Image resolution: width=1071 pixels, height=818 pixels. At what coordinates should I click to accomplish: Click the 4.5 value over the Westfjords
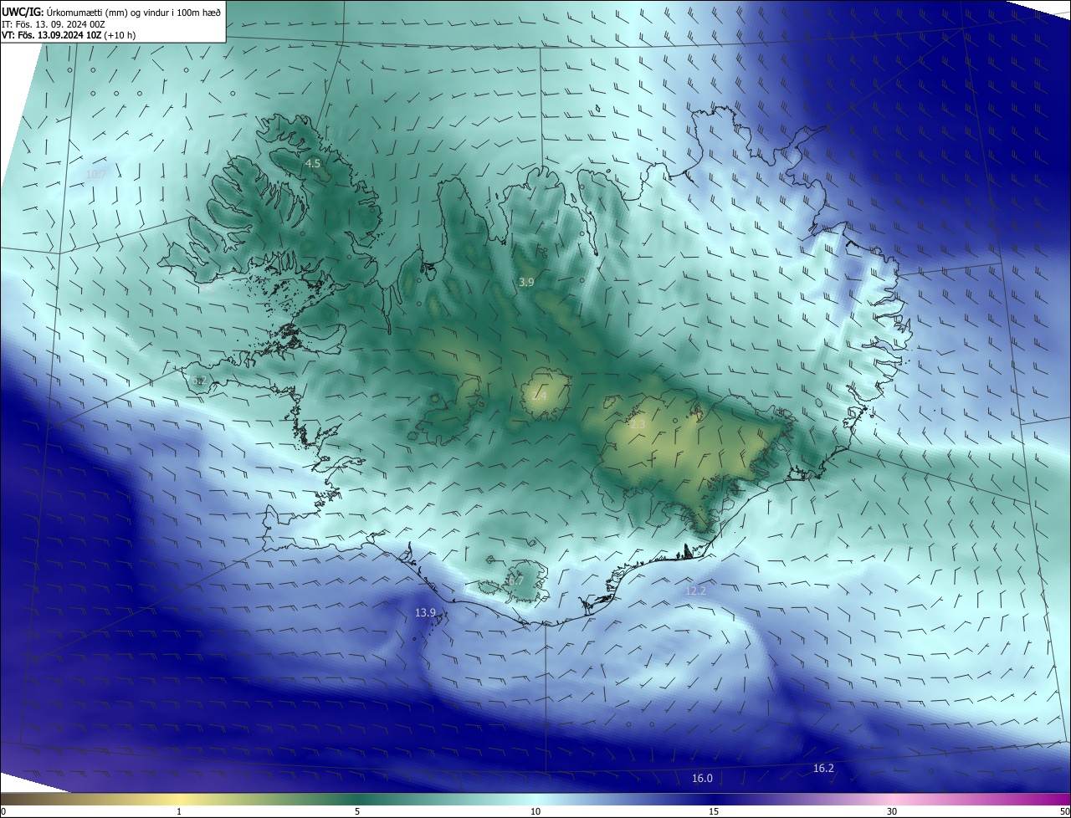tap(312, 164)
